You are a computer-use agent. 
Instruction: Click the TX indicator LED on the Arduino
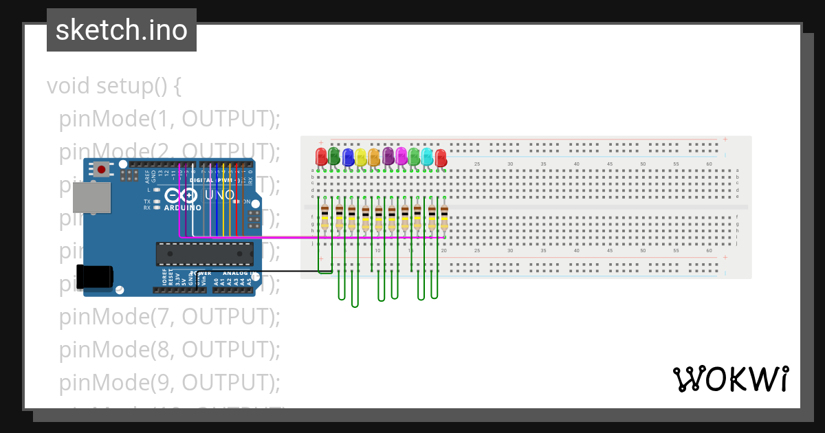[x=155, y=201]
